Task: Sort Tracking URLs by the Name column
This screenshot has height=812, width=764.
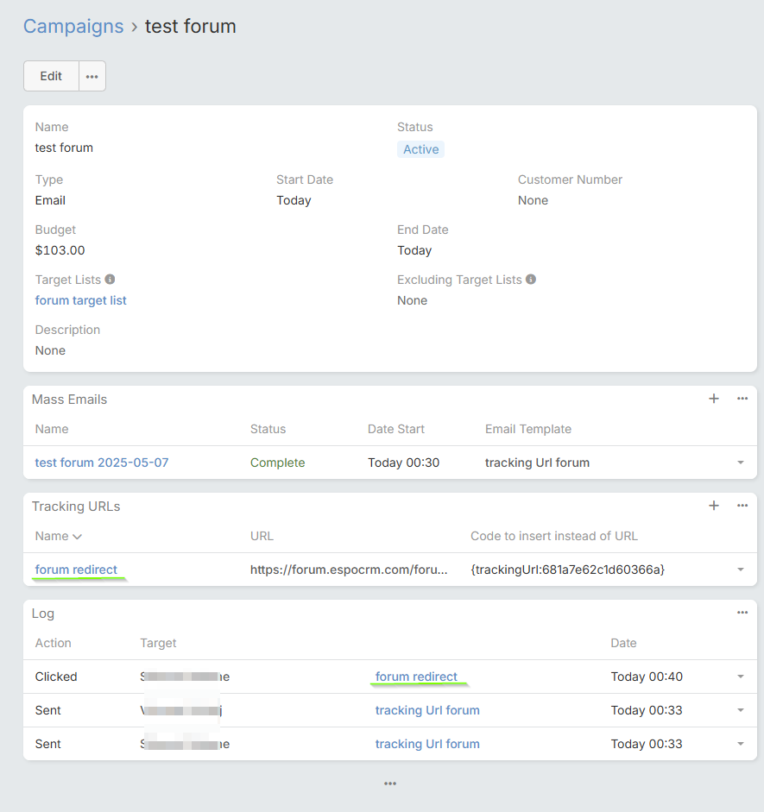Action: [x=58, y=536]
